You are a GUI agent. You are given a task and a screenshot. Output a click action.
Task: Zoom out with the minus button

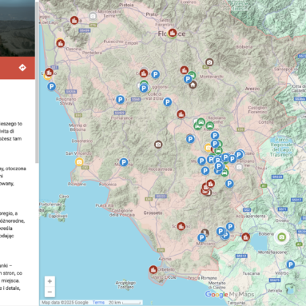50,292
